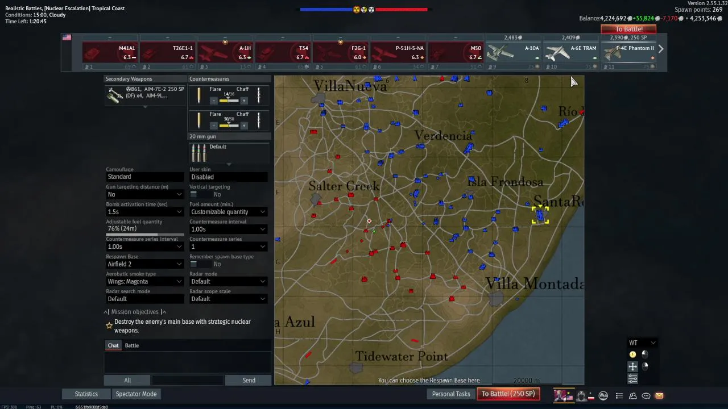Screen dimensions: 728x409
Task: Click the F2G-1 aircraft slot
Action: click(x=340, y=52)
